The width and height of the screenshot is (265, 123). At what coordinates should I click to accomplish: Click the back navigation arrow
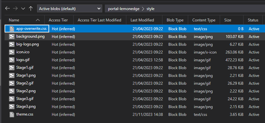click(x=7, y=8)
